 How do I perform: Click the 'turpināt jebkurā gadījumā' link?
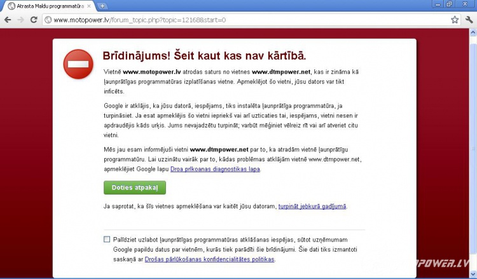point(312,207)
